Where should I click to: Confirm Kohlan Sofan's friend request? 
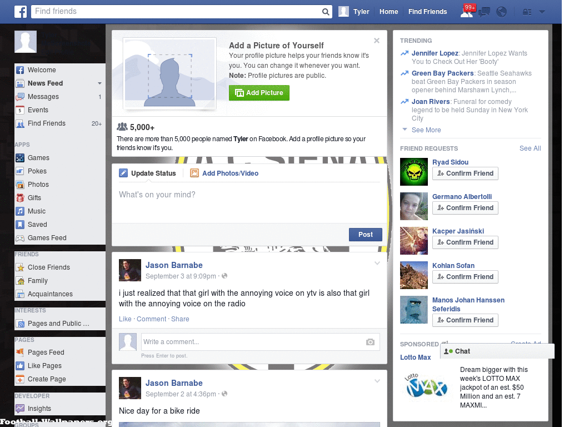coord(465,277)
